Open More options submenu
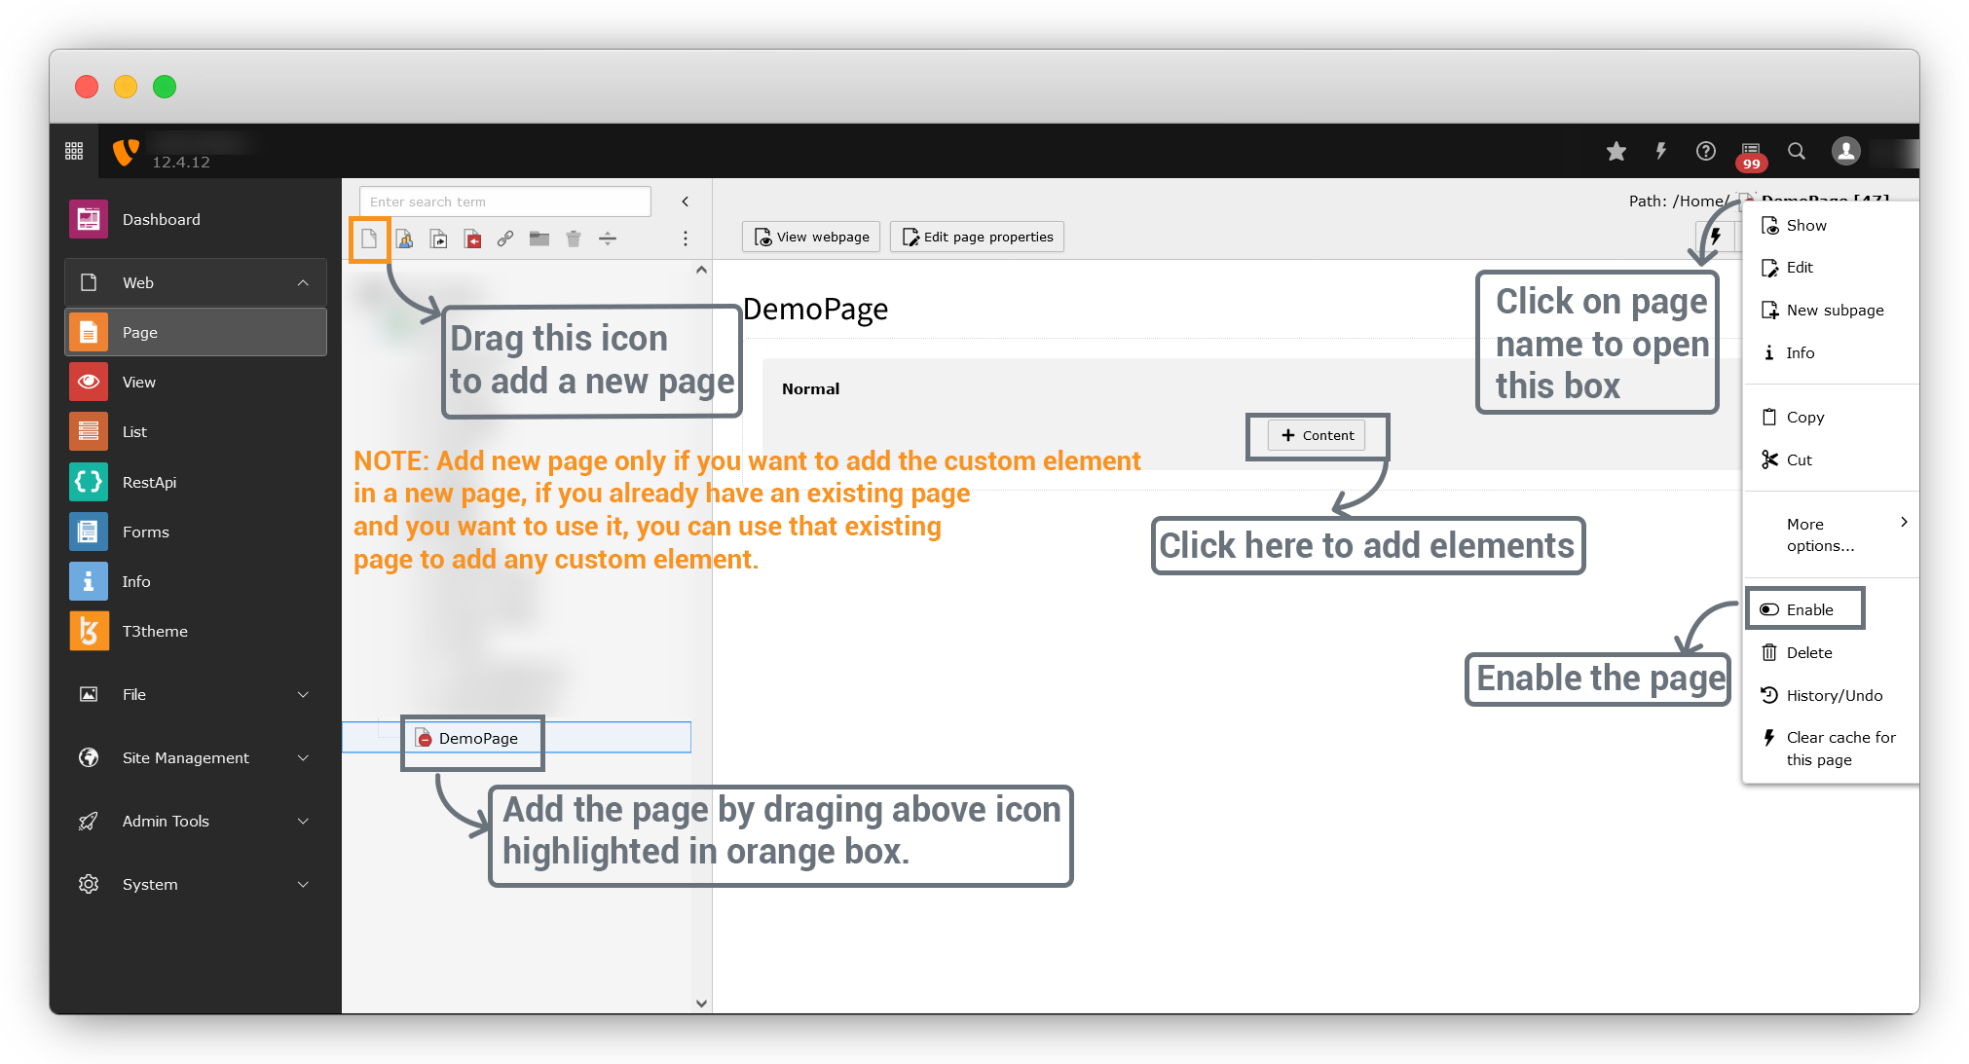The image size is (1969, 1064). click(x=1831, y=534)
